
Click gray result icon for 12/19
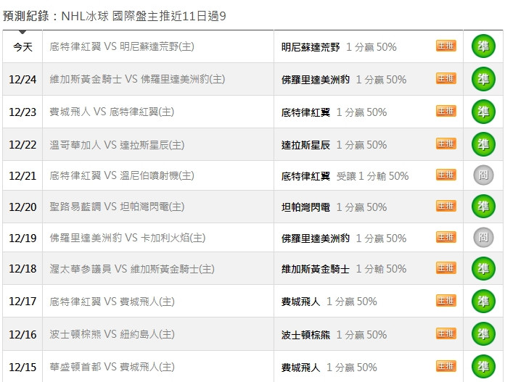pyautogui.click(x=483, y=238)
